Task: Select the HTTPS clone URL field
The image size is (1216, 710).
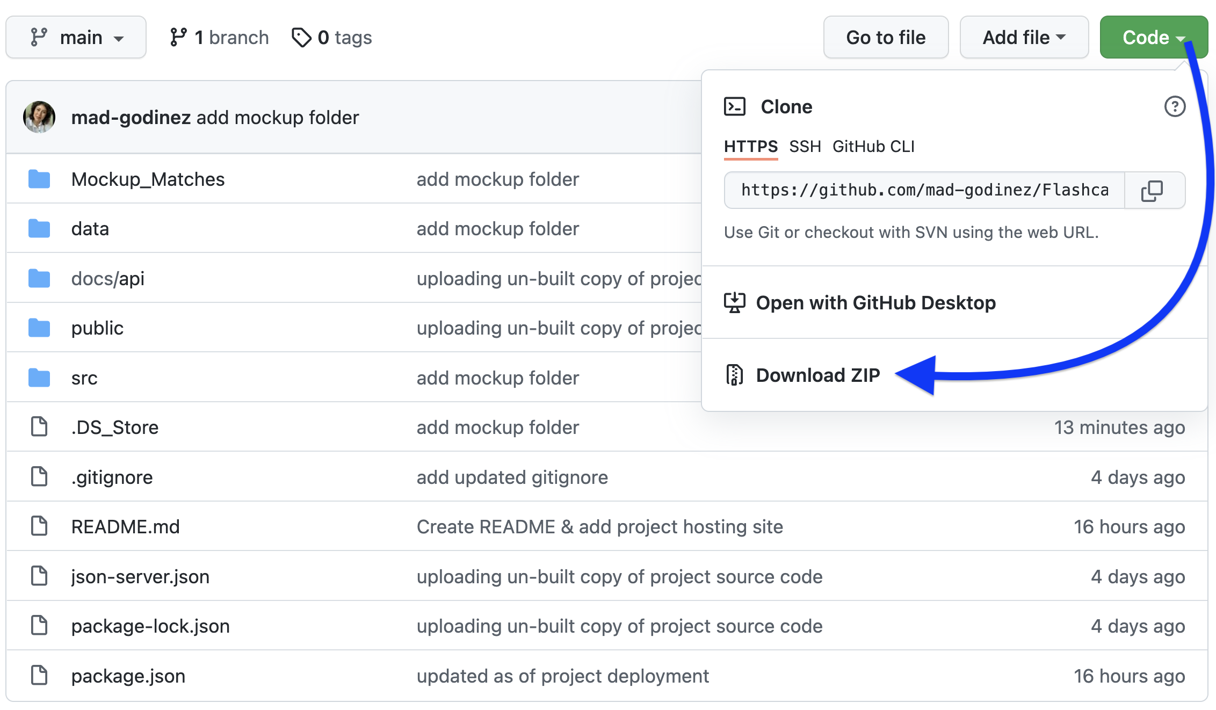Action: tap(924, 190)
